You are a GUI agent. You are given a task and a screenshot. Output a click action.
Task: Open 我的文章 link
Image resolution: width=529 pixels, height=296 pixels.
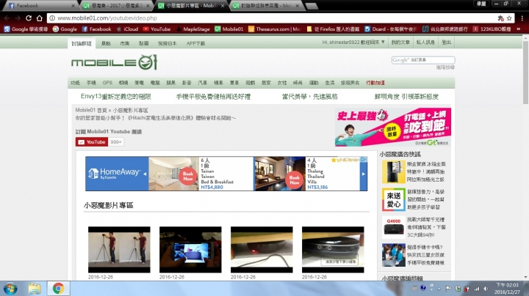coord(400,42)
